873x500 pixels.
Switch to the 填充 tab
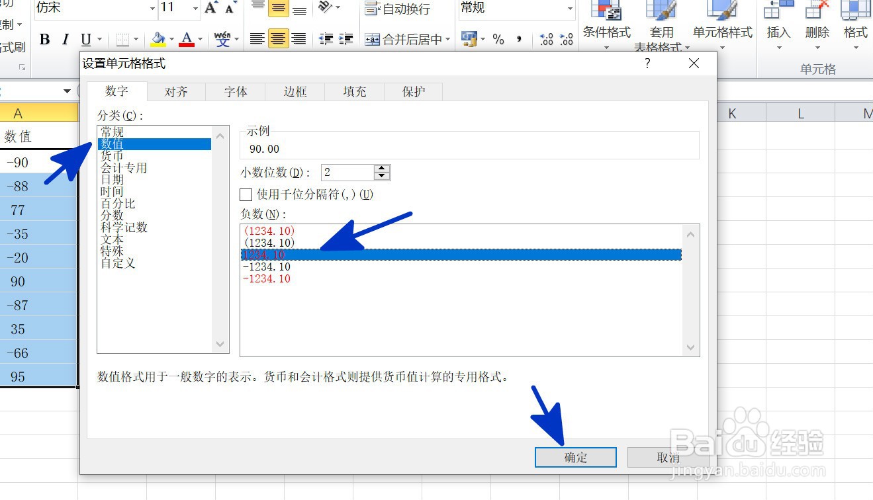pyautogui.click(x=355, y=92)
